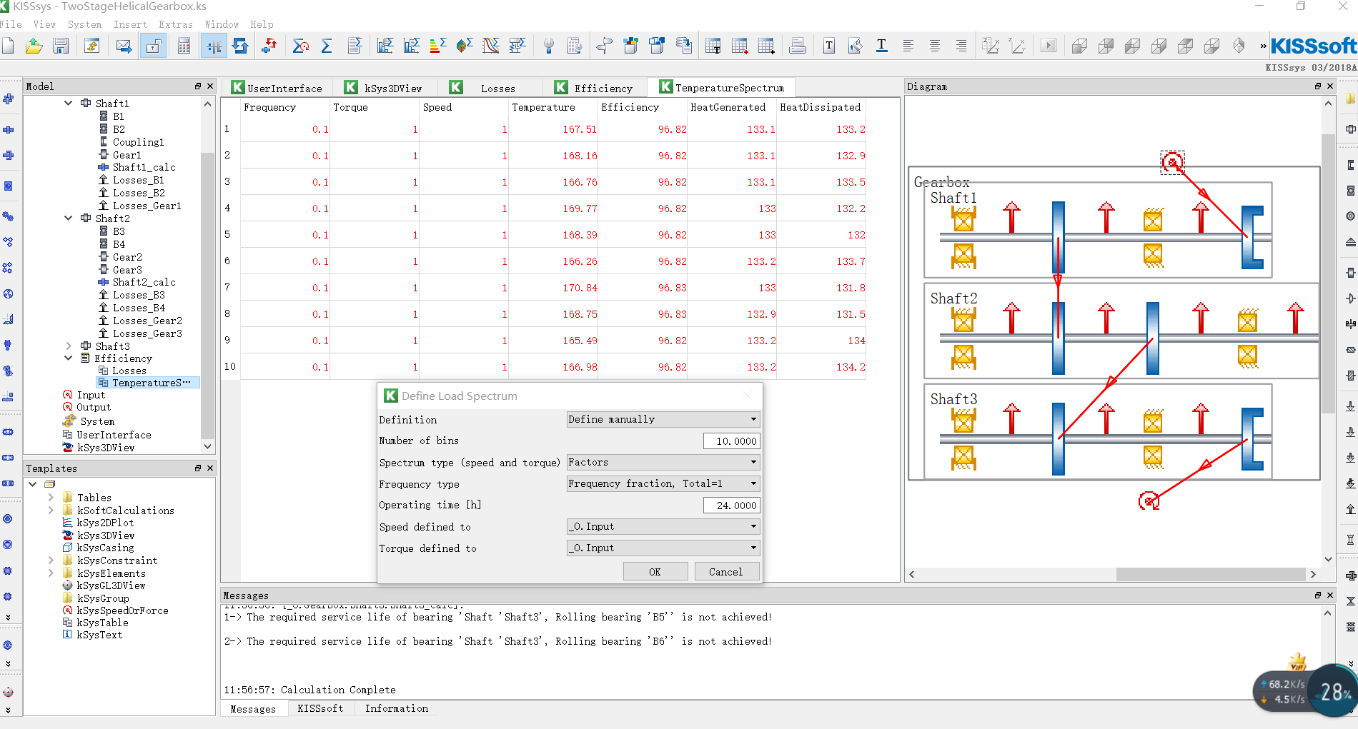Toggle the highlighted kinematics toolbar button

tap(214, 46)
